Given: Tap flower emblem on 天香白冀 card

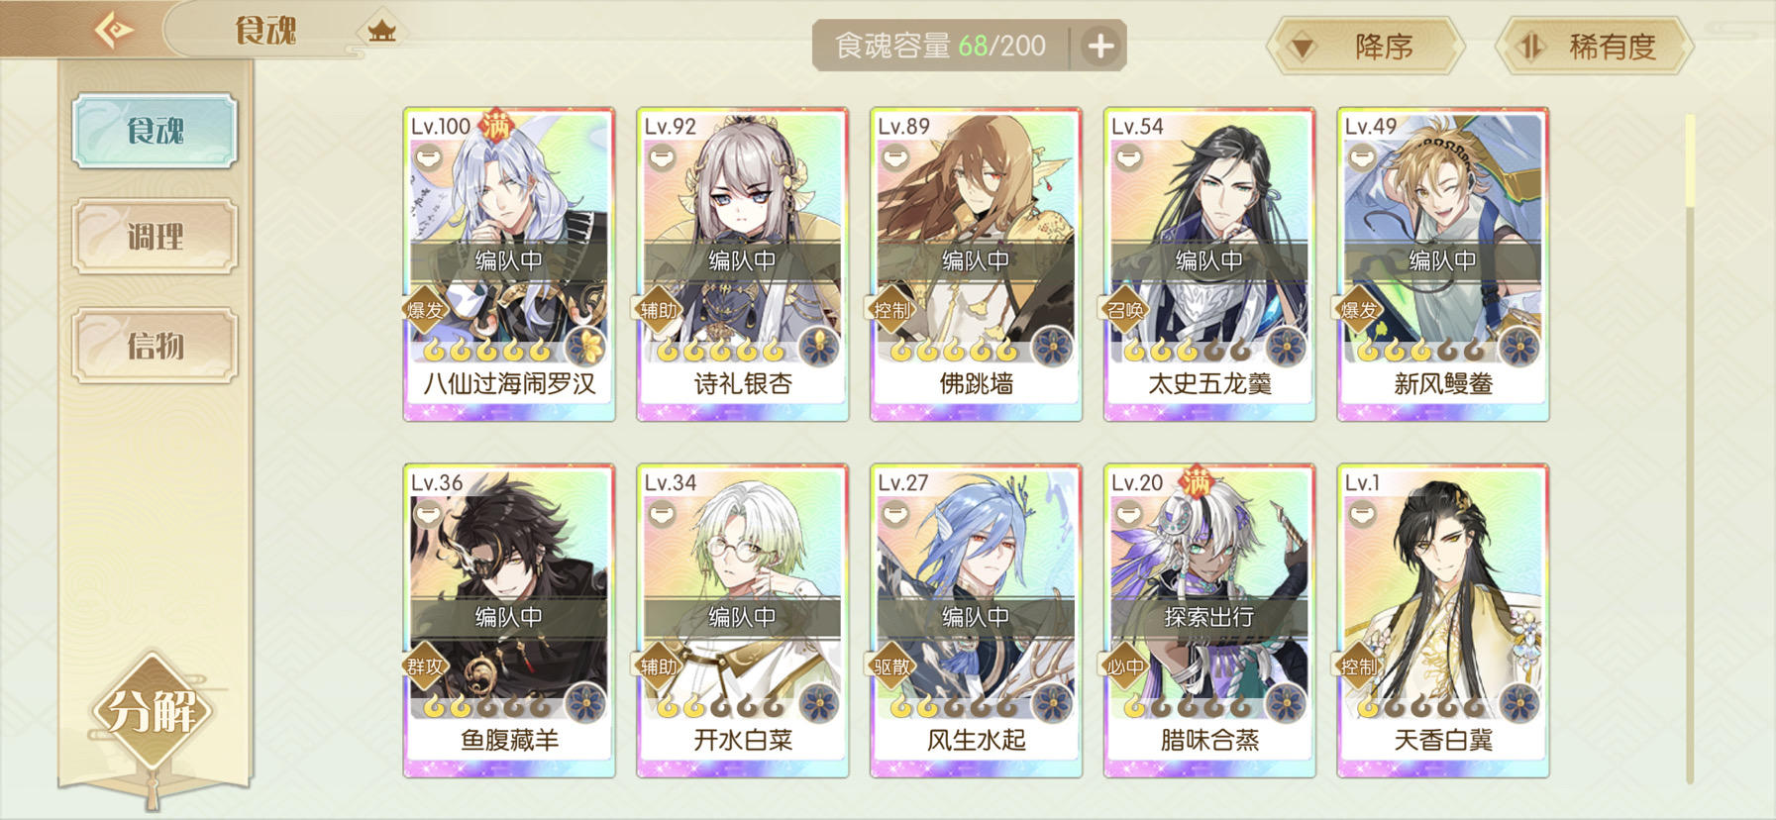Looking at the screenshot, I should [1519, 702].
